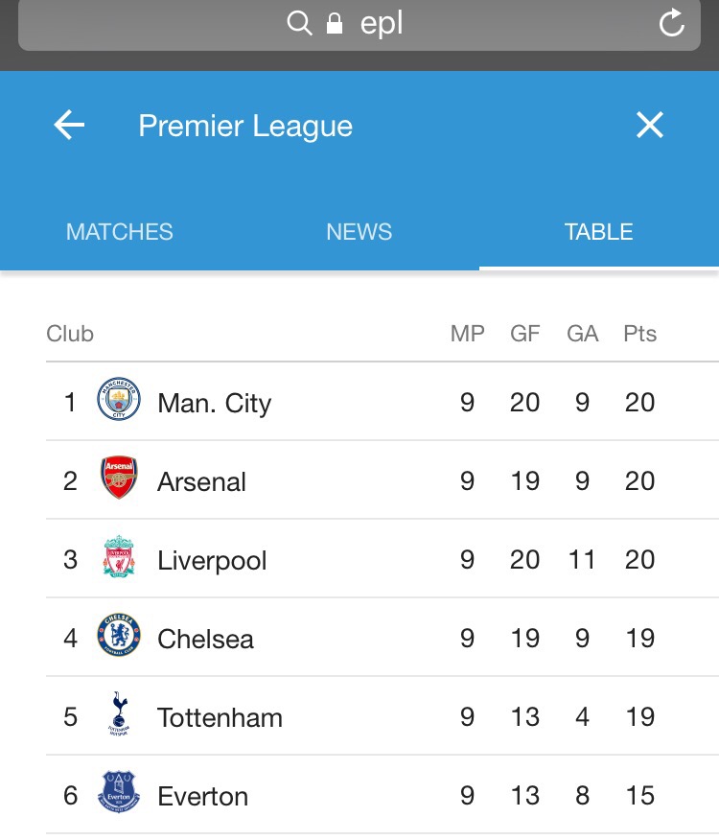Click the Liverpool club crest
This screenshot has height=840, width=719.
coord(119,558)
